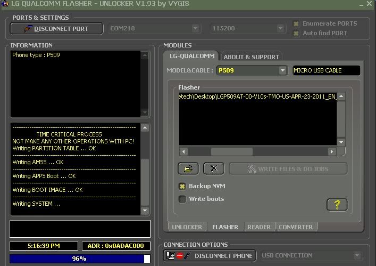The height and width of the screenshot is (266, 376).
Task: Click the phone info panel scroll up arrow
Action: tap(145, 55)
